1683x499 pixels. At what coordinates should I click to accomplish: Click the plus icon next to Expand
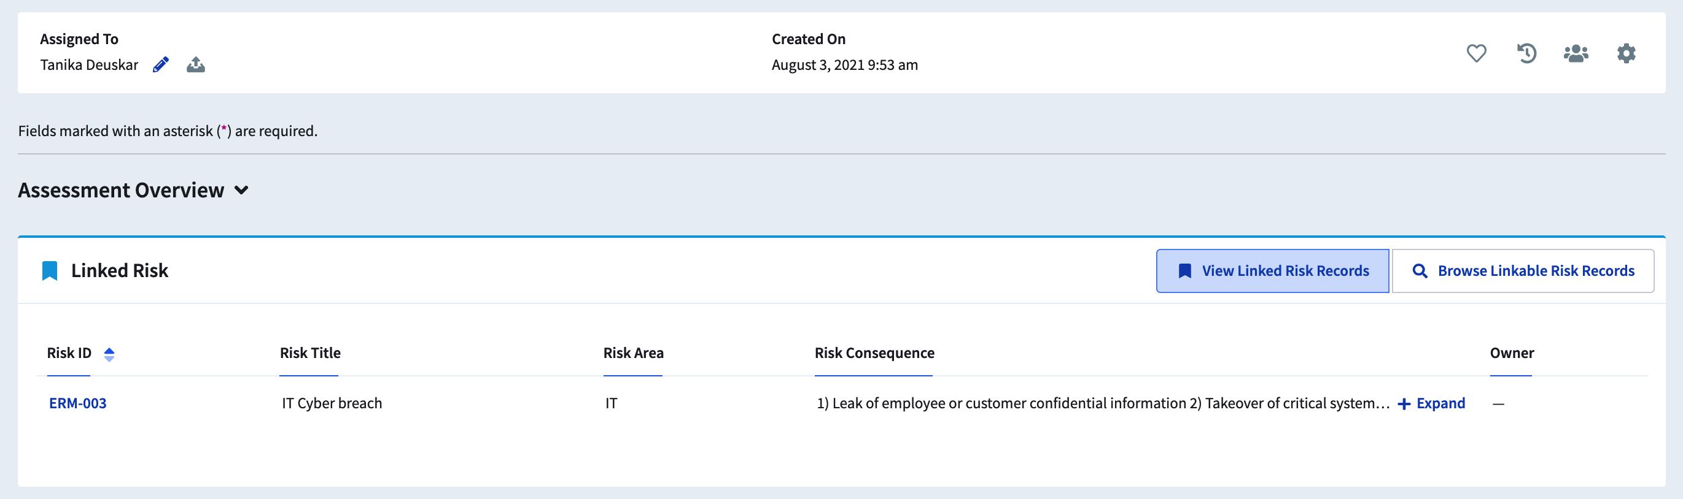1404,405
